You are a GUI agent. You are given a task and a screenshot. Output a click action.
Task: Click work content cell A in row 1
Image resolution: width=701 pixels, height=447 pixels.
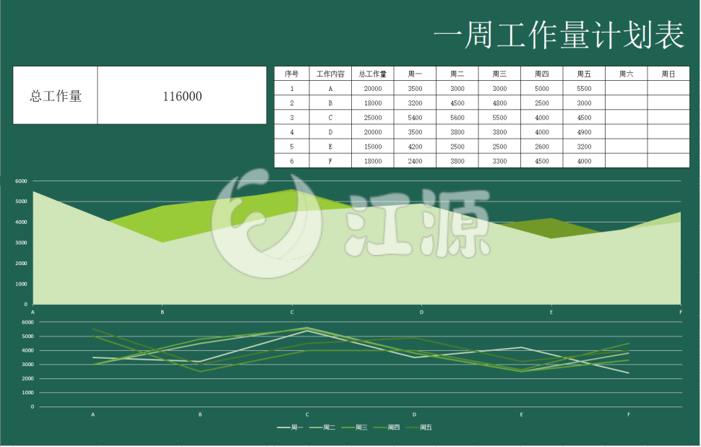[330, 88]
